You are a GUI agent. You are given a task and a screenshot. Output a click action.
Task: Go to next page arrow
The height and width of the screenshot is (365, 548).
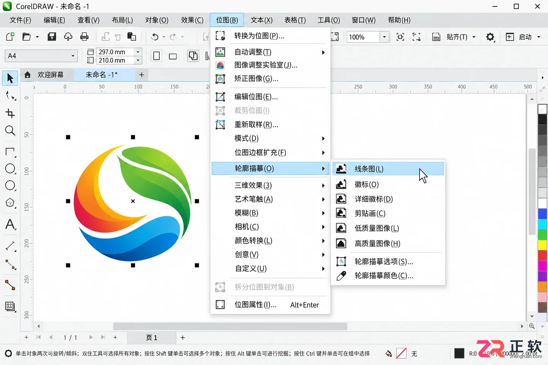click(x=91, y=337)
